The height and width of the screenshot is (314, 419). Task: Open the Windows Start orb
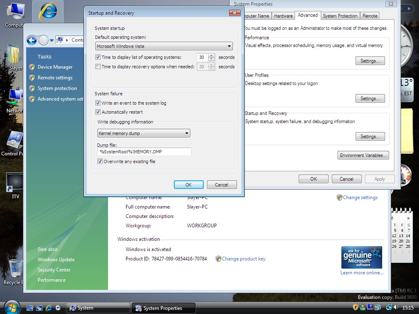tap(12, 307)
